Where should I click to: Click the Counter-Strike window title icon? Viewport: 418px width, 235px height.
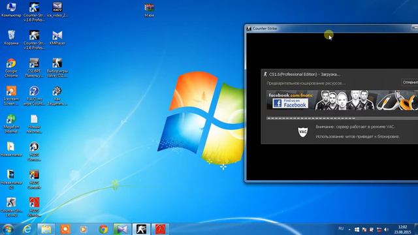[x=249, y=29]
